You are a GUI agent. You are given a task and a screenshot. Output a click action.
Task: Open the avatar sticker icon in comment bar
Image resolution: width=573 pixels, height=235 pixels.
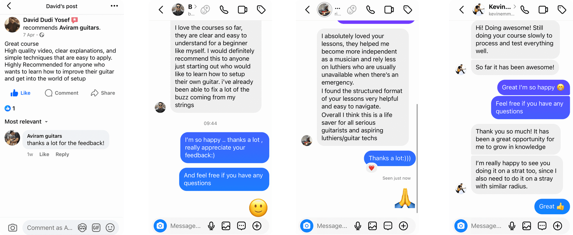click(x=82, y=228)
